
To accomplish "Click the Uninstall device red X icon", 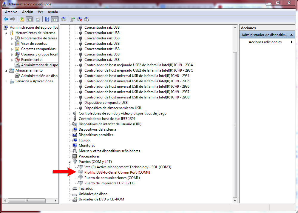I will pos(80,19).
